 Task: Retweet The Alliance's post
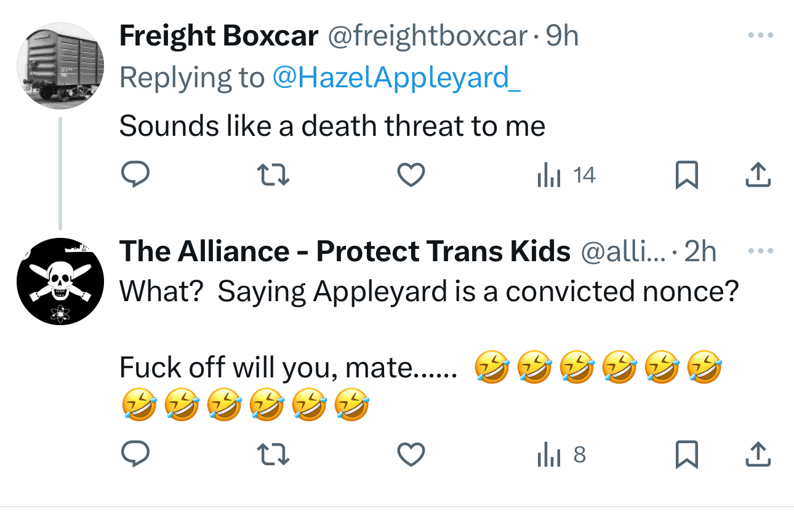272,455
